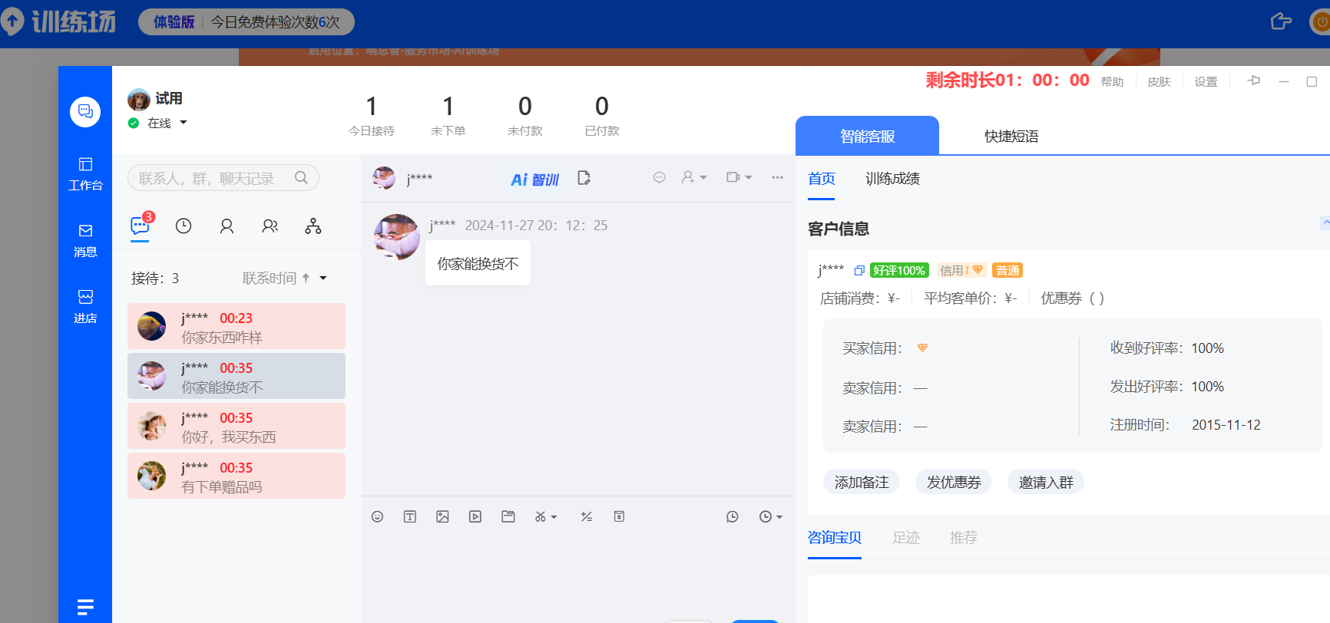The width and height of the screenshot is (1330, 623).
Task: Click the comment bubble icon in chat header
Action: tap(660, 177)
